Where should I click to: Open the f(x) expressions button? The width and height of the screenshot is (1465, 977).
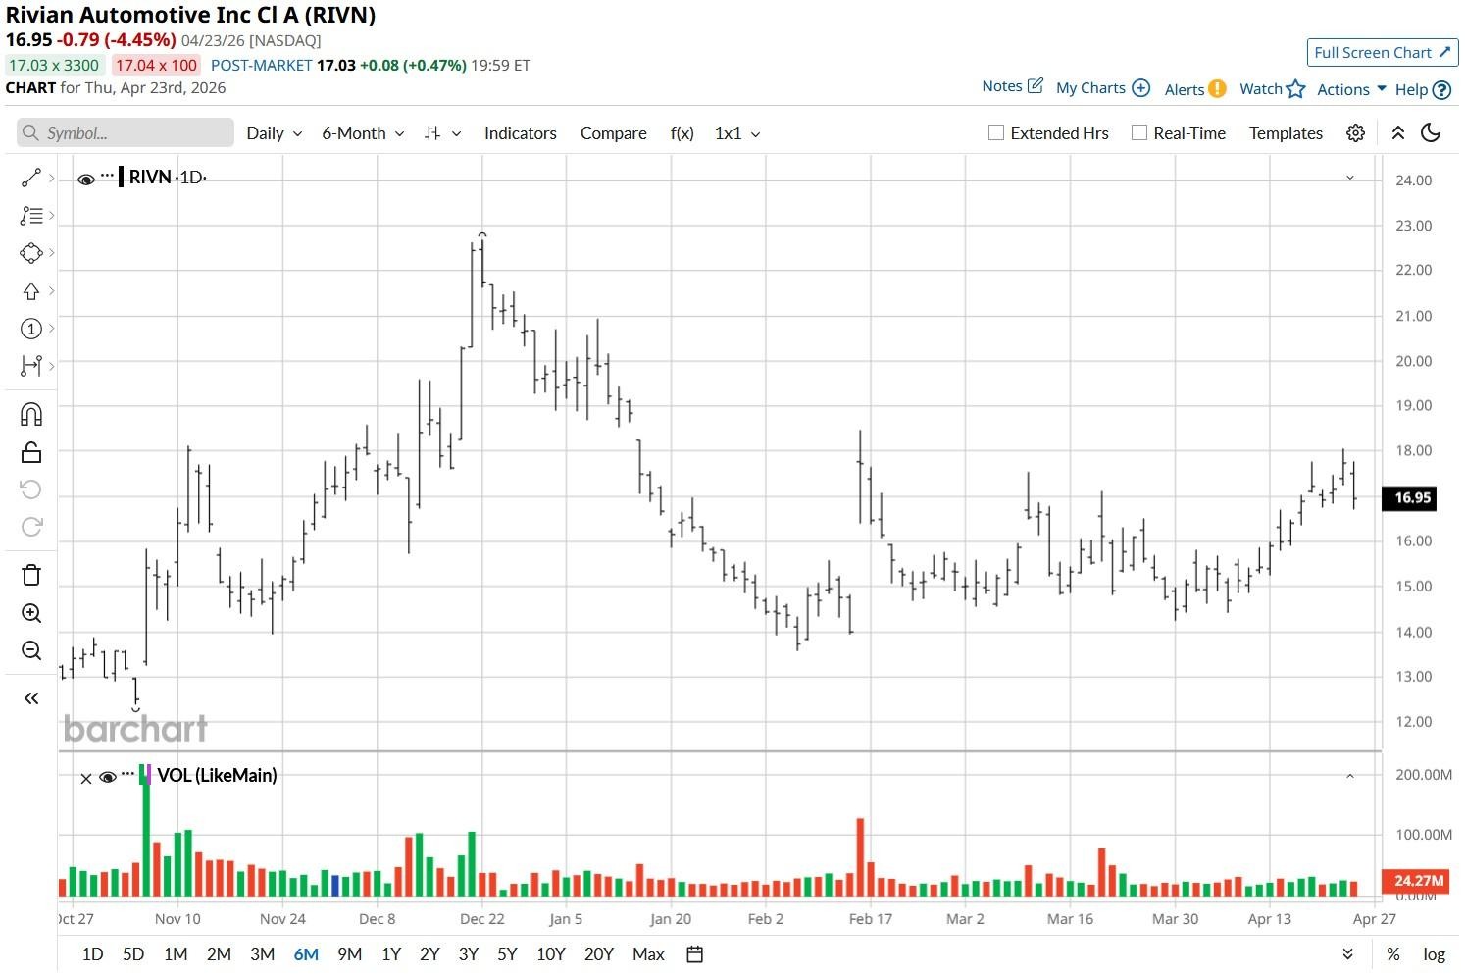(682, 133)
